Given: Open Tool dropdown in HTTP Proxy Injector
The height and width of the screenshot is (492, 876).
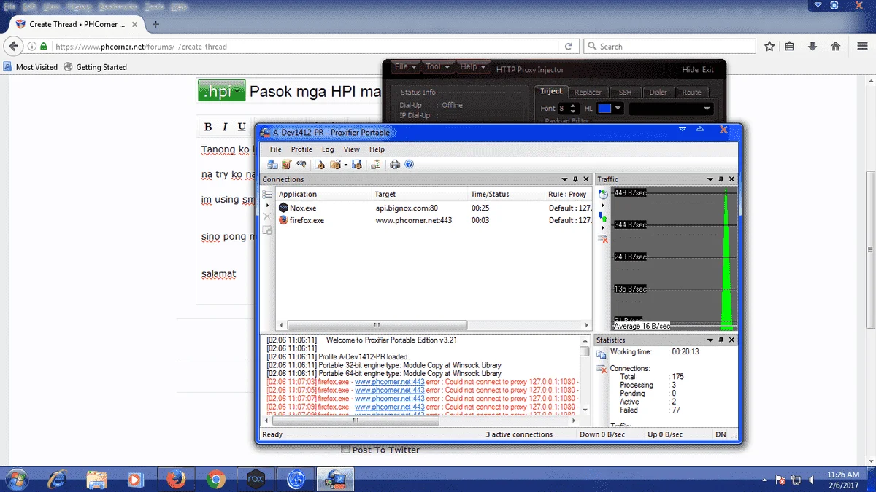Looking at the screenshot, I should [x=438, y=67].
